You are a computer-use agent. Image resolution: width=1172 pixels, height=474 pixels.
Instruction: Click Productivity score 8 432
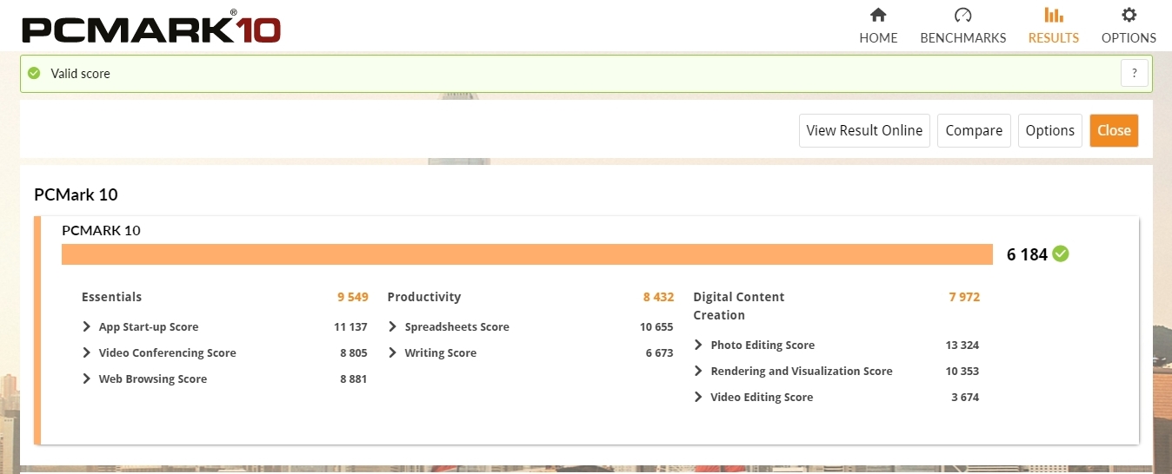coord(659,297)
